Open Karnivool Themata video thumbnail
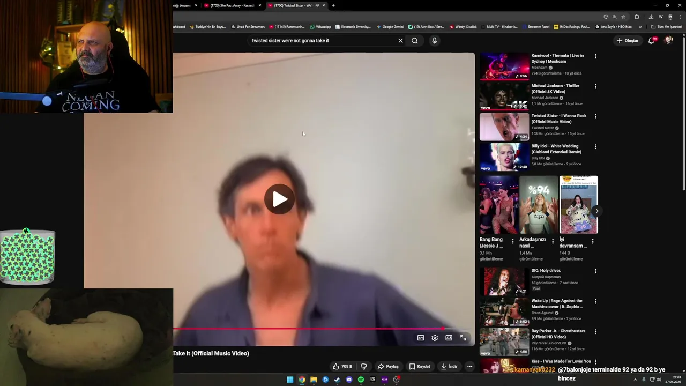686x386 pixels. click(504, 66)
